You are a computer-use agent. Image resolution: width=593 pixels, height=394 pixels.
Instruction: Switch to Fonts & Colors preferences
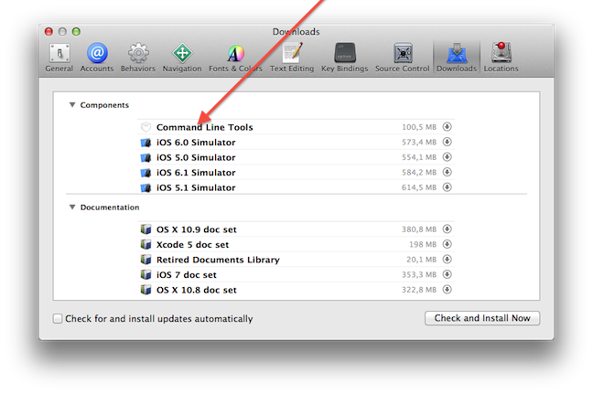(x=237, y=56)
